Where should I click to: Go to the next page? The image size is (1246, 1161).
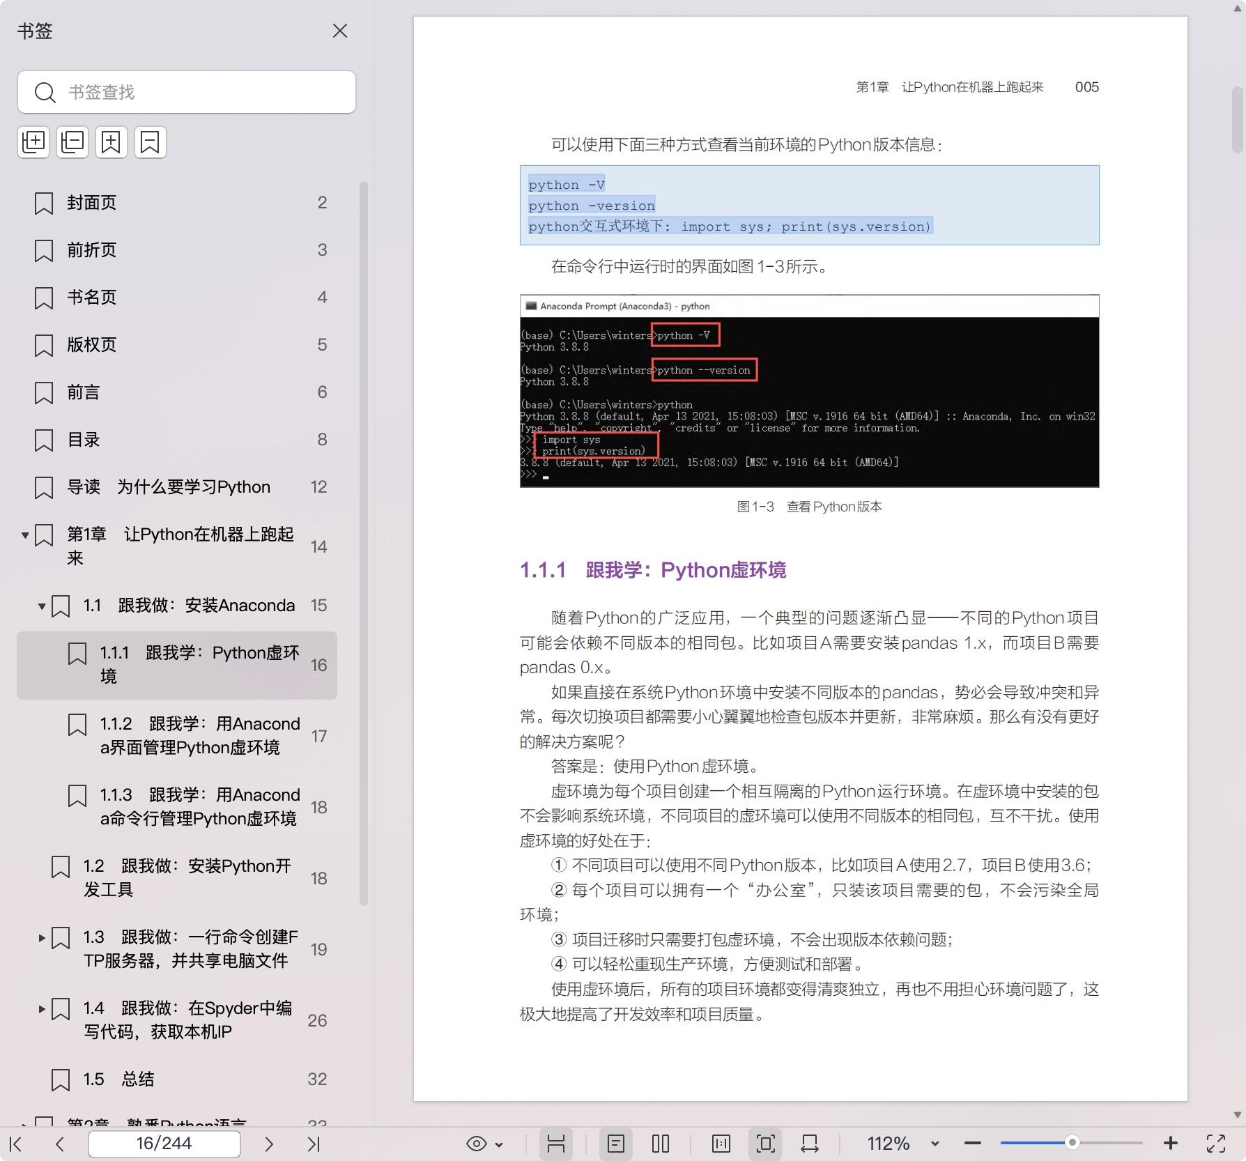point(269,1144)
